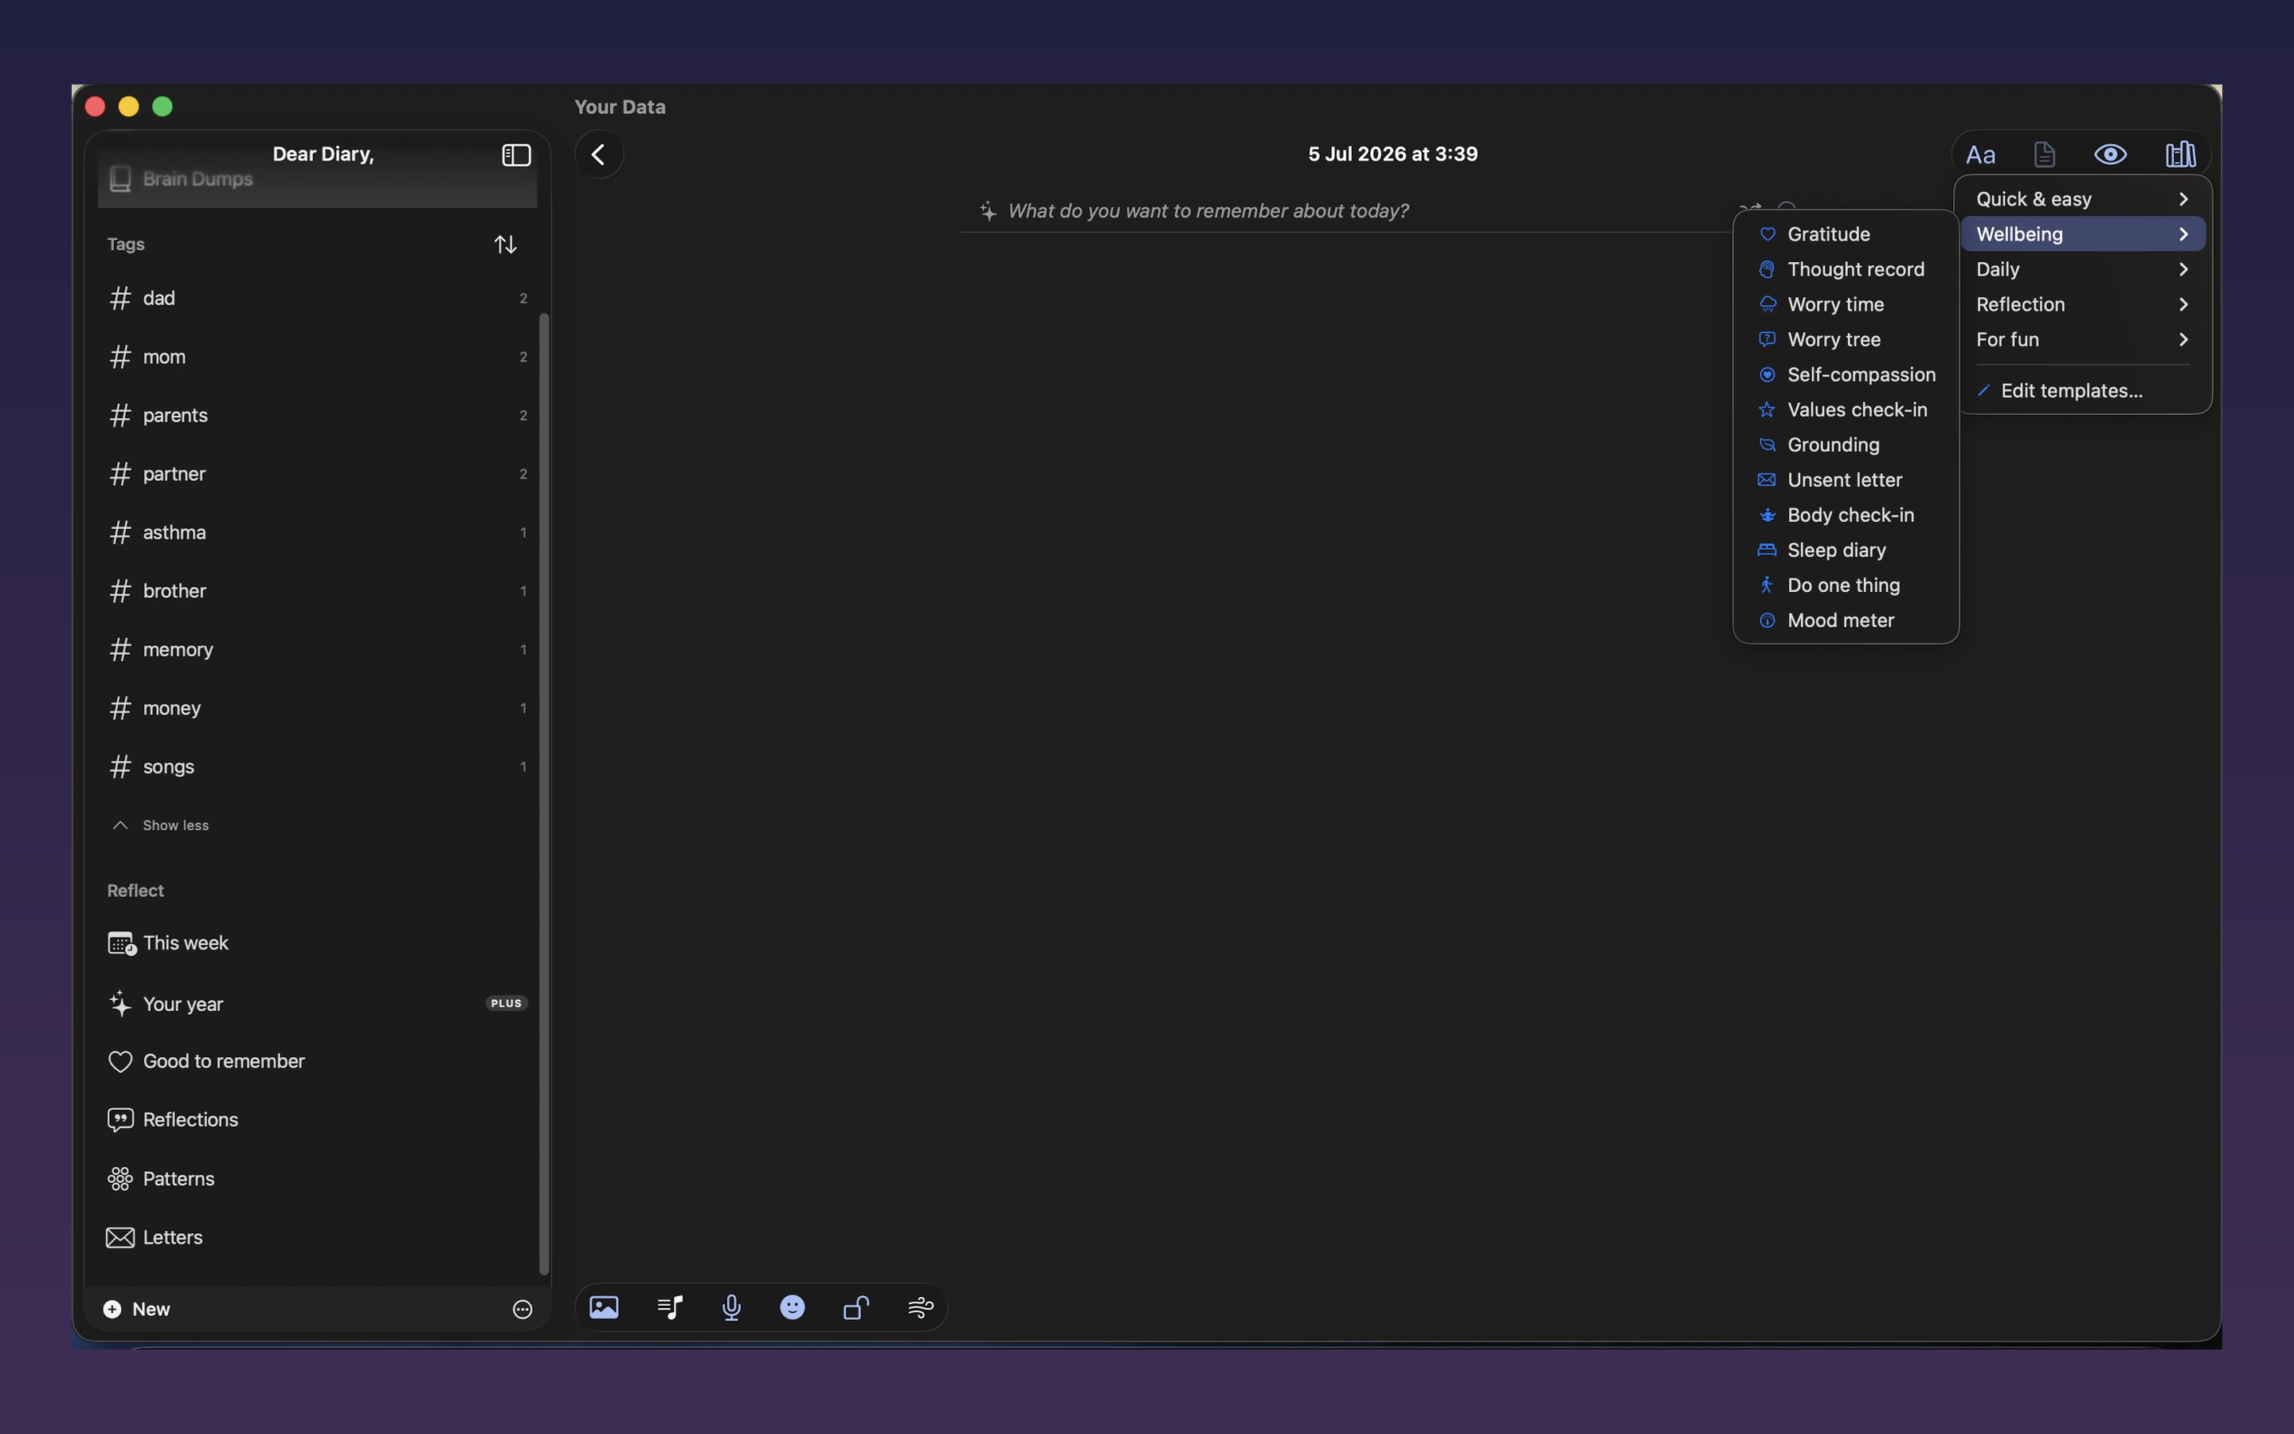Create a new entry with New button
The height and width of the screenshot is (1434, 2294).
(x=138, y=1310)
